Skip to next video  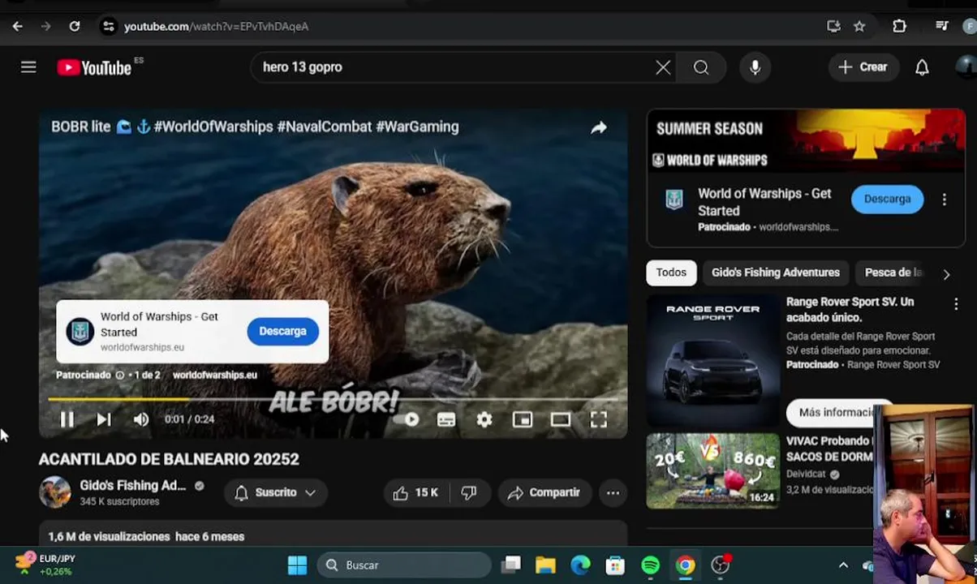coord(104,419)
